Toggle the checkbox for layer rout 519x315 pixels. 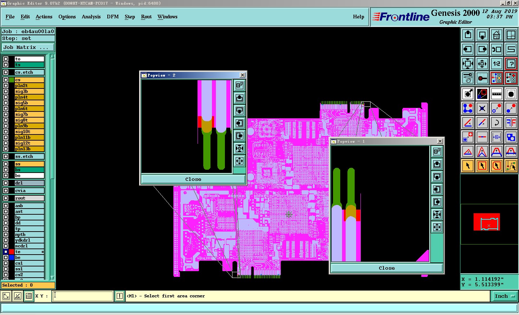pyautogui.click(x=6, y=198)
